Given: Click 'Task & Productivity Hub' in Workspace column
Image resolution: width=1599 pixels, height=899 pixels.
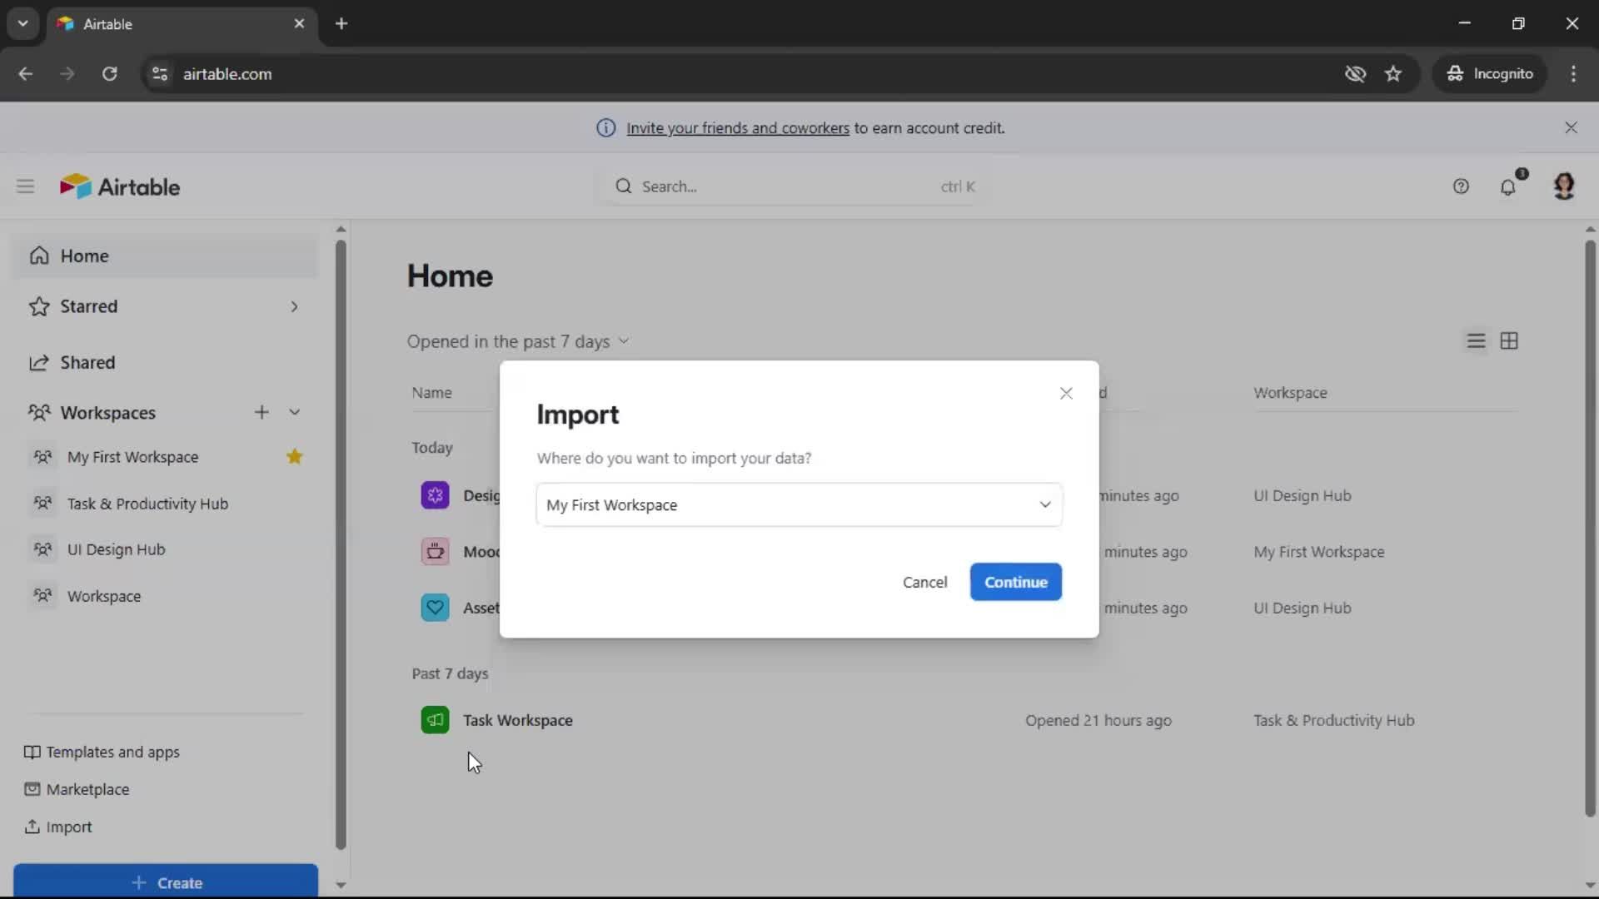Looking at the screenshot, I should pos(1333,721).
